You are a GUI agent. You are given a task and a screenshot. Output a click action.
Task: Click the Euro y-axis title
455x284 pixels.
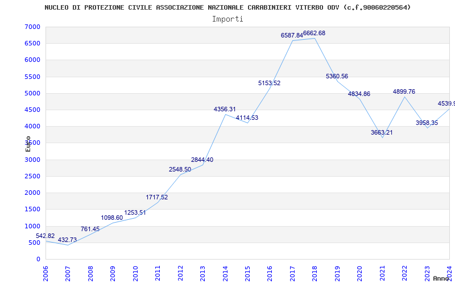coord(28,144)
